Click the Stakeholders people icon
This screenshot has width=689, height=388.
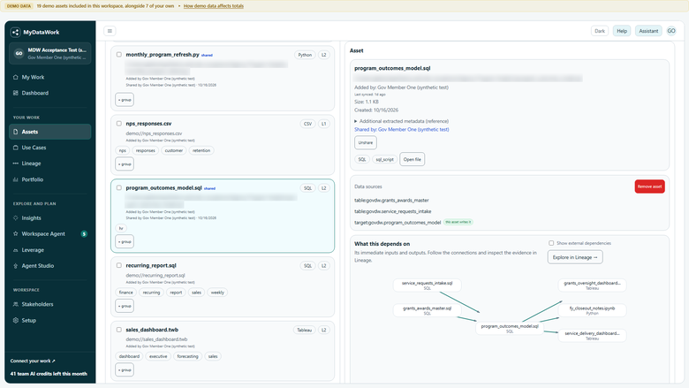click(x=16, y=304)
